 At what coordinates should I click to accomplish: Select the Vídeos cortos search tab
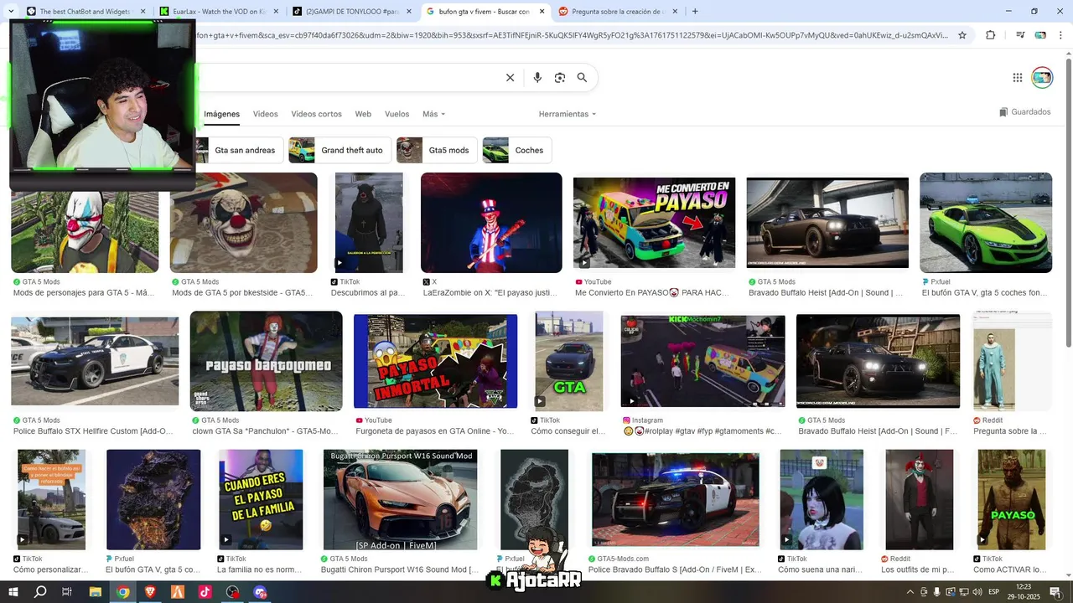pyautogui.click(x=316, y=114)
